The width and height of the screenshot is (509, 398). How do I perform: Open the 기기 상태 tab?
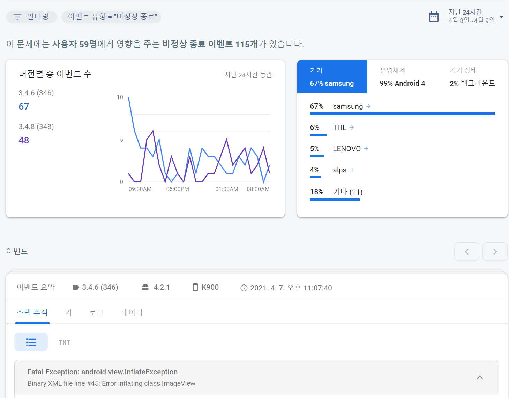click(472, 77)
